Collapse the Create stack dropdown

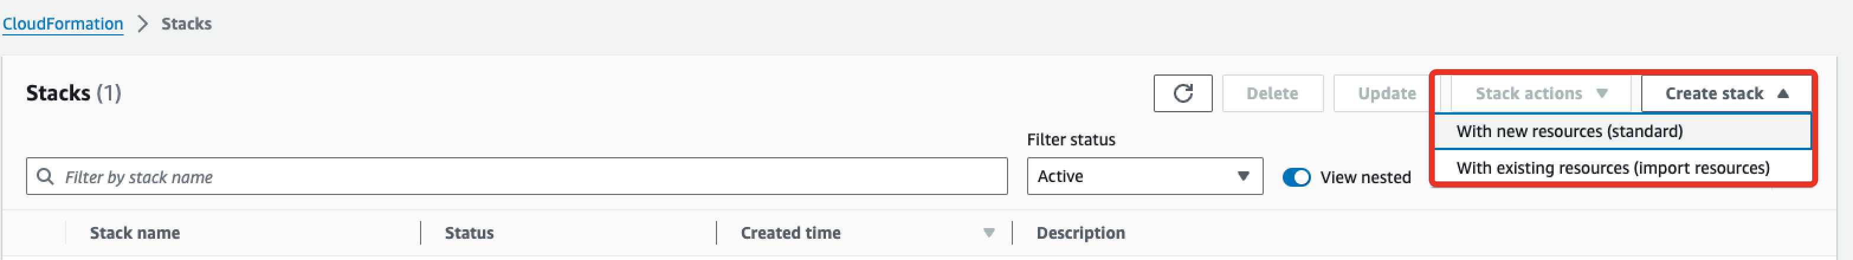[1726, 93]
